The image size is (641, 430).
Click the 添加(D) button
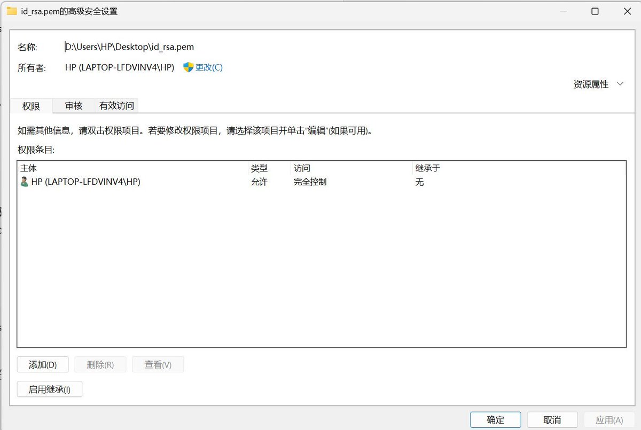(43, 365)
